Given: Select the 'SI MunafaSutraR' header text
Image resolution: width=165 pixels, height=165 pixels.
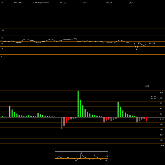Looking at the screenshot, I should pos(41,3).
